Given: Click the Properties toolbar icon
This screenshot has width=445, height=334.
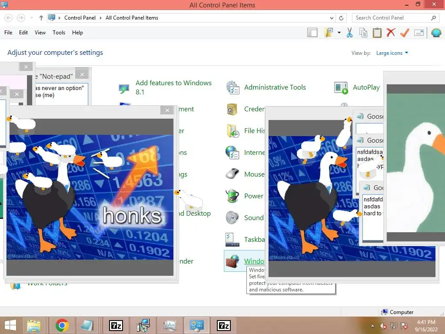Looking at the screenshot, I should pyautogui.click(x=419, y=33).
